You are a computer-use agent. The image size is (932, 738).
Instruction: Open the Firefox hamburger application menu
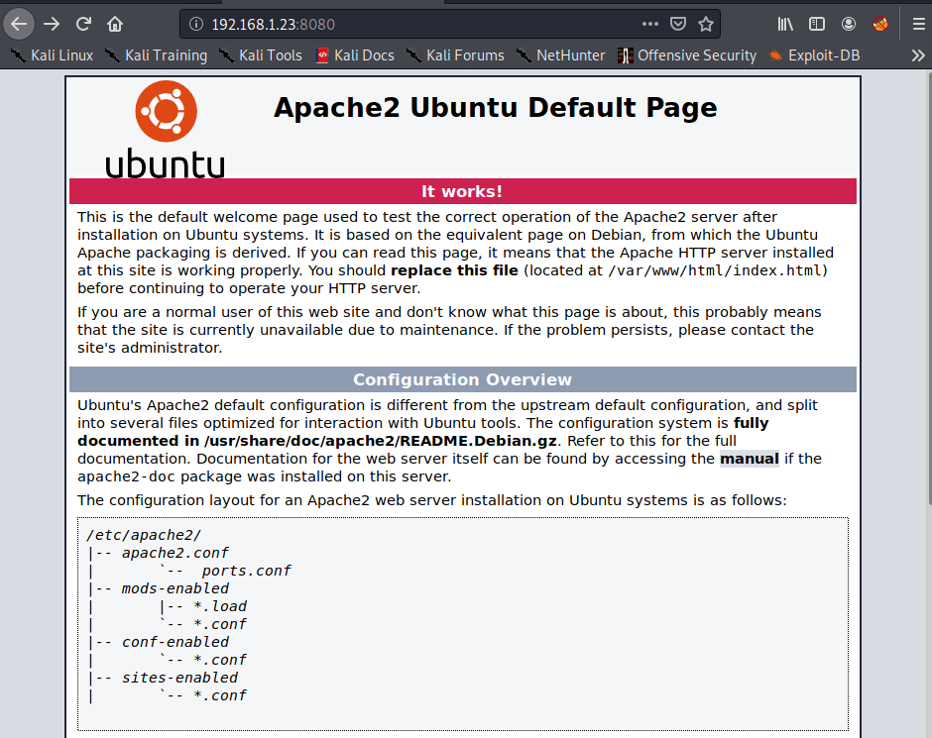[x=917, y=24]
